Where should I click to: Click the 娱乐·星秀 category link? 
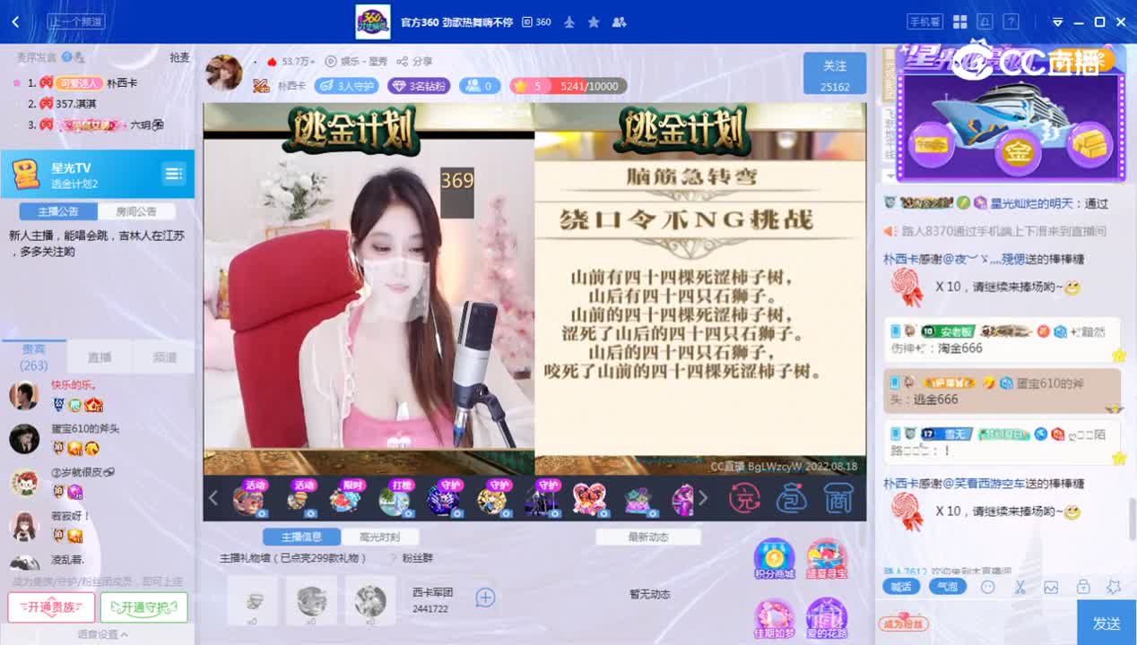point(357,62)
